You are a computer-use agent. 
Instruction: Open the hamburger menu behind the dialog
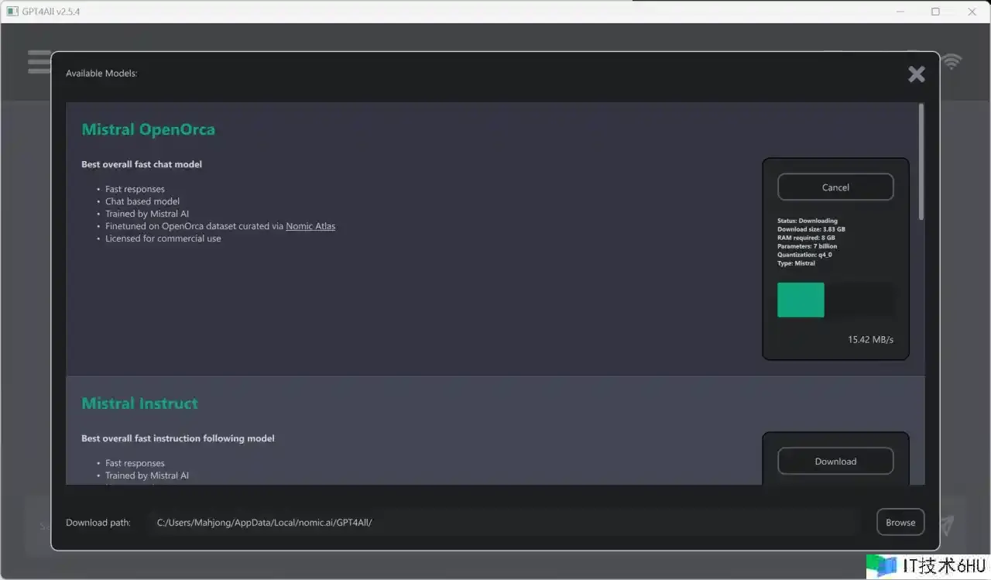coord(39,62)
